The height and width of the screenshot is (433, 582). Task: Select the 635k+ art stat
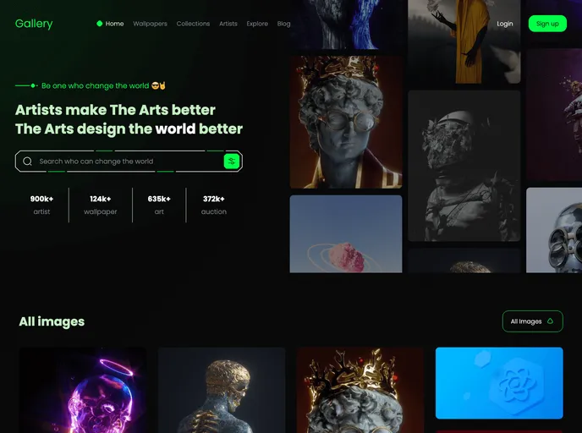point(159,205)
